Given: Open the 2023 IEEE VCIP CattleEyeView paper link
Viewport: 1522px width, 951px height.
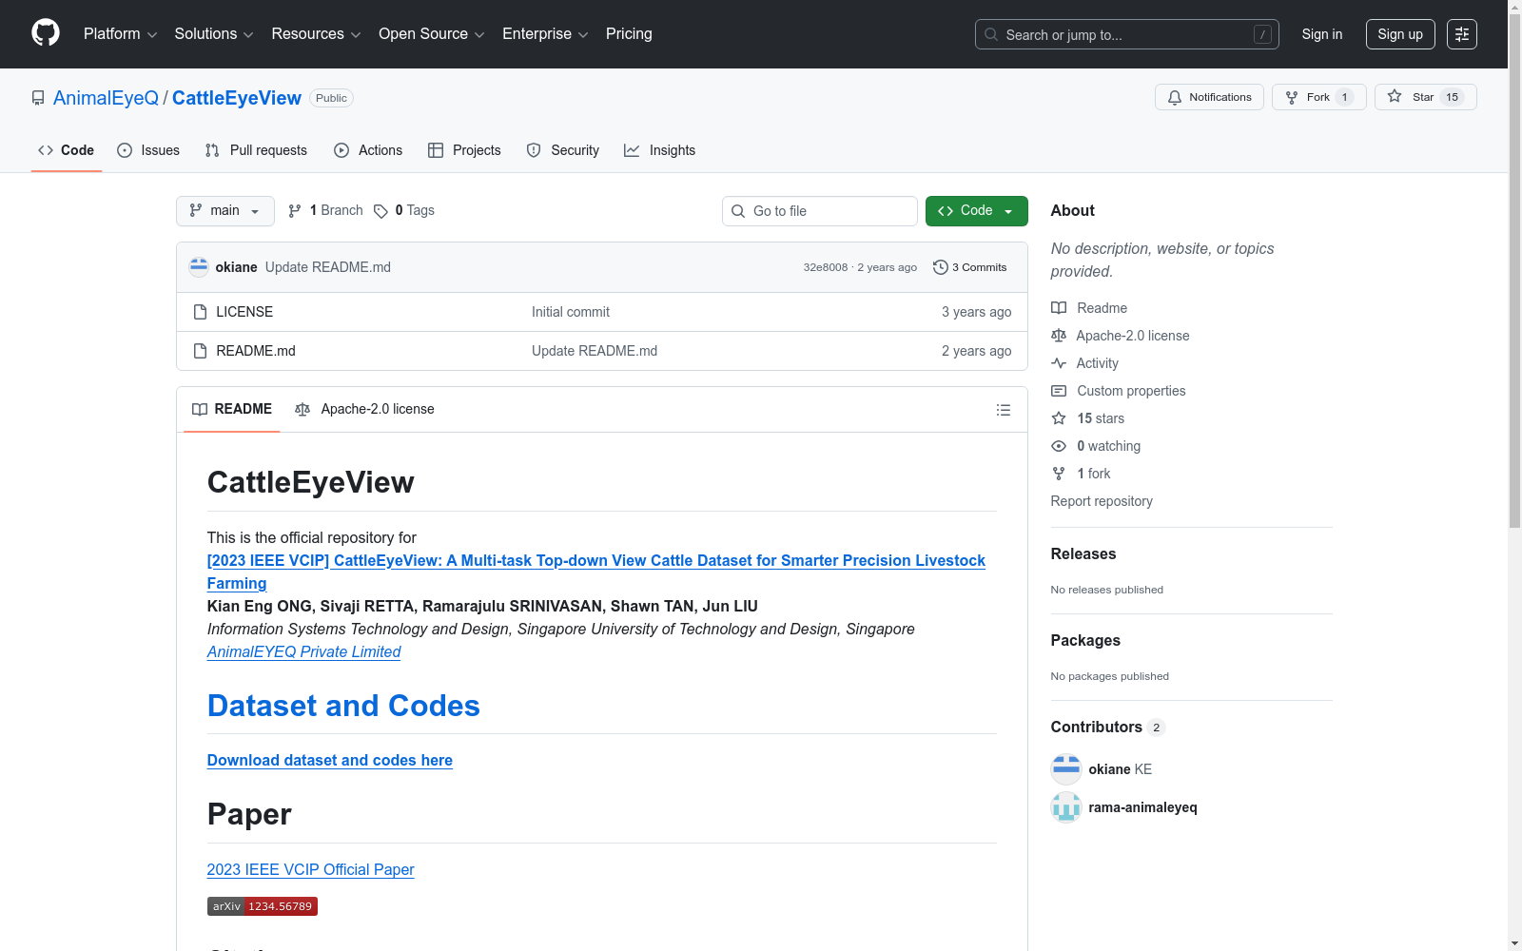Looking at the screenshot, I should pyautogui.click(x=596, y=572).
